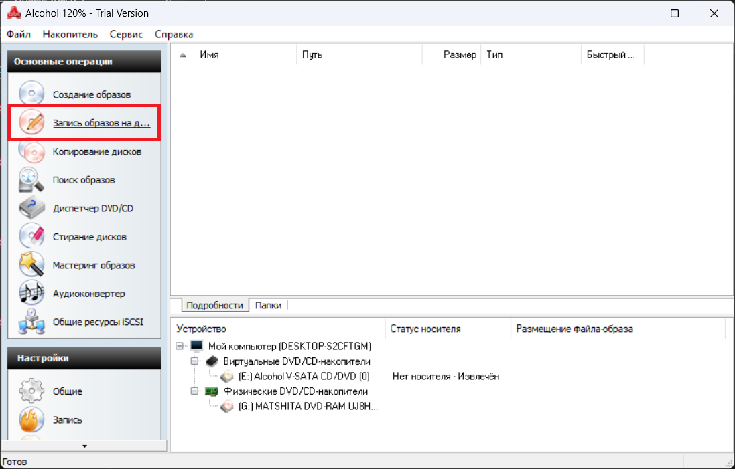The image size is (735, 469).
Task: Open the Аудиоконвертер music icon
Action: coord(31,293)
